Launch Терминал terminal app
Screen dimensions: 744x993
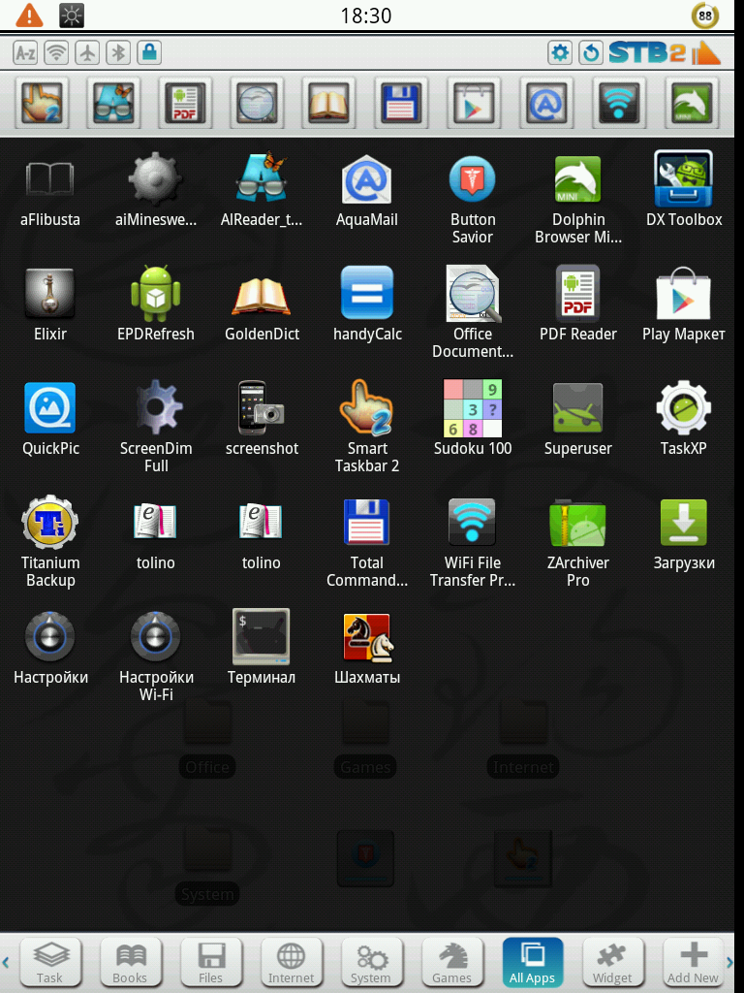tap(262, 648)
